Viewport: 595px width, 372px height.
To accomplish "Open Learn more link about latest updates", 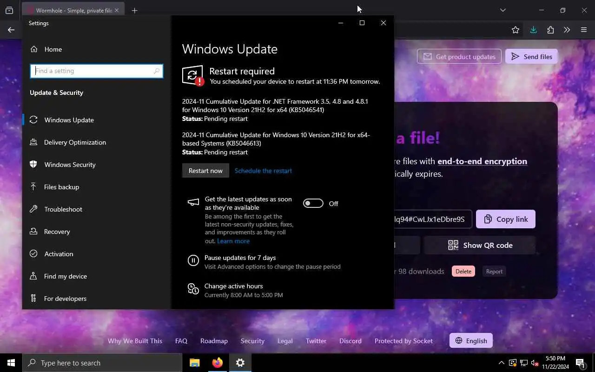I will tap(233, 241).
